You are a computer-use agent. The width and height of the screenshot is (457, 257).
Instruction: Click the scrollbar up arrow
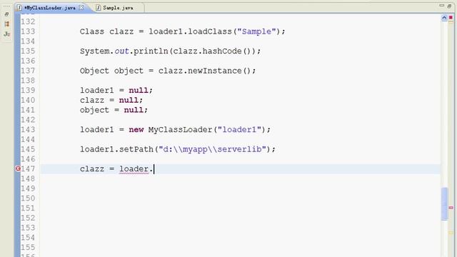[x=444, y=18]
